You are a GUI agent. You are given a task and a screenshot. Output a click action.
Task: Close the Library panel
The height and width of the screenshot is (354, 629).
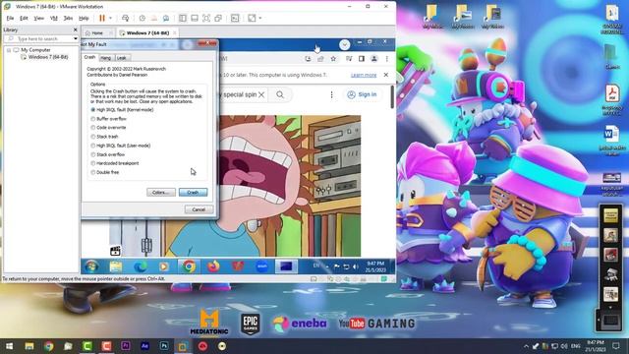(75, 29)
